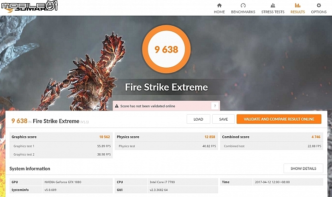
Task: Select the RESULTS tab label
Action: coord(297,12)
